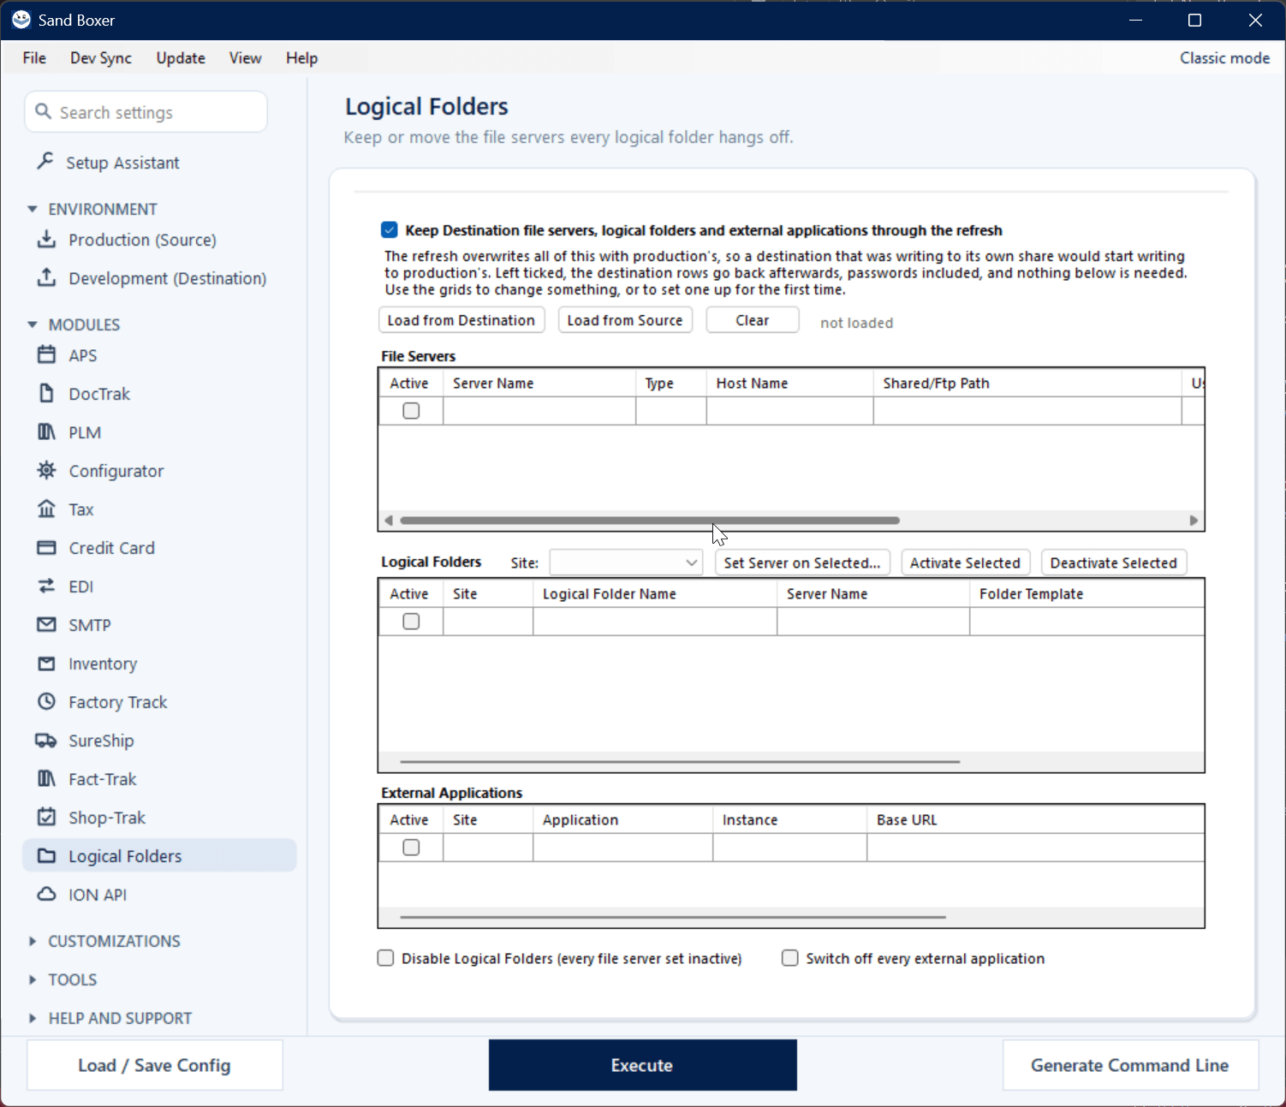Open the View menu

[x=245, y=58]
